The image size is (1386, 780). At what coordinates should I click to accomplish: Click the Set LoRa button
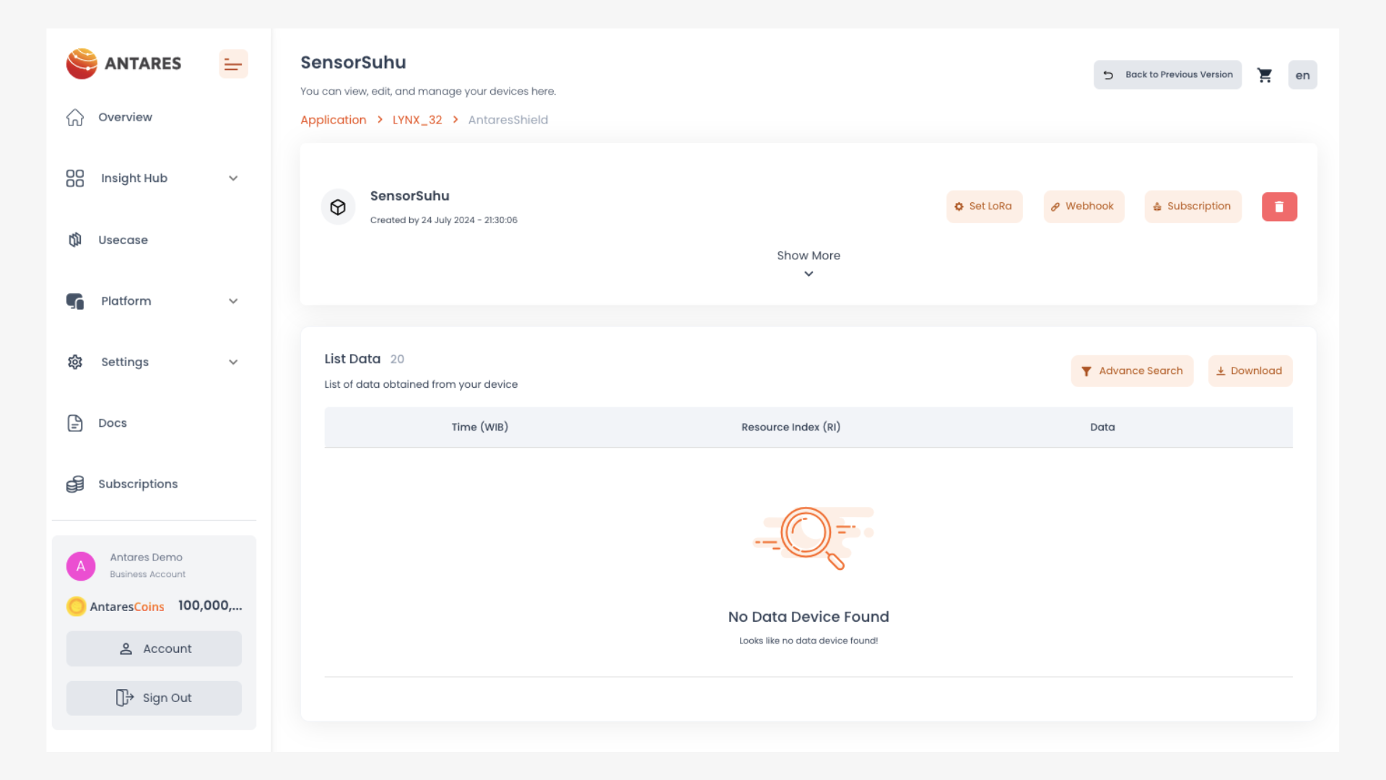984,207
